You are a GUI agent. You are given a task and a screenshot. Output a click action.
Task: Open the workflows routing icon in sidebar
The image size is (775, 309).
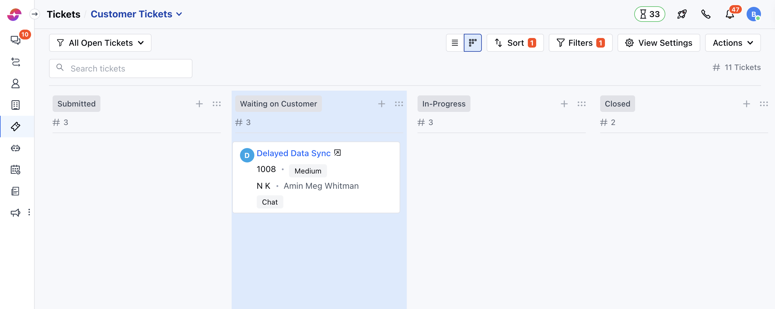(15, 62)
